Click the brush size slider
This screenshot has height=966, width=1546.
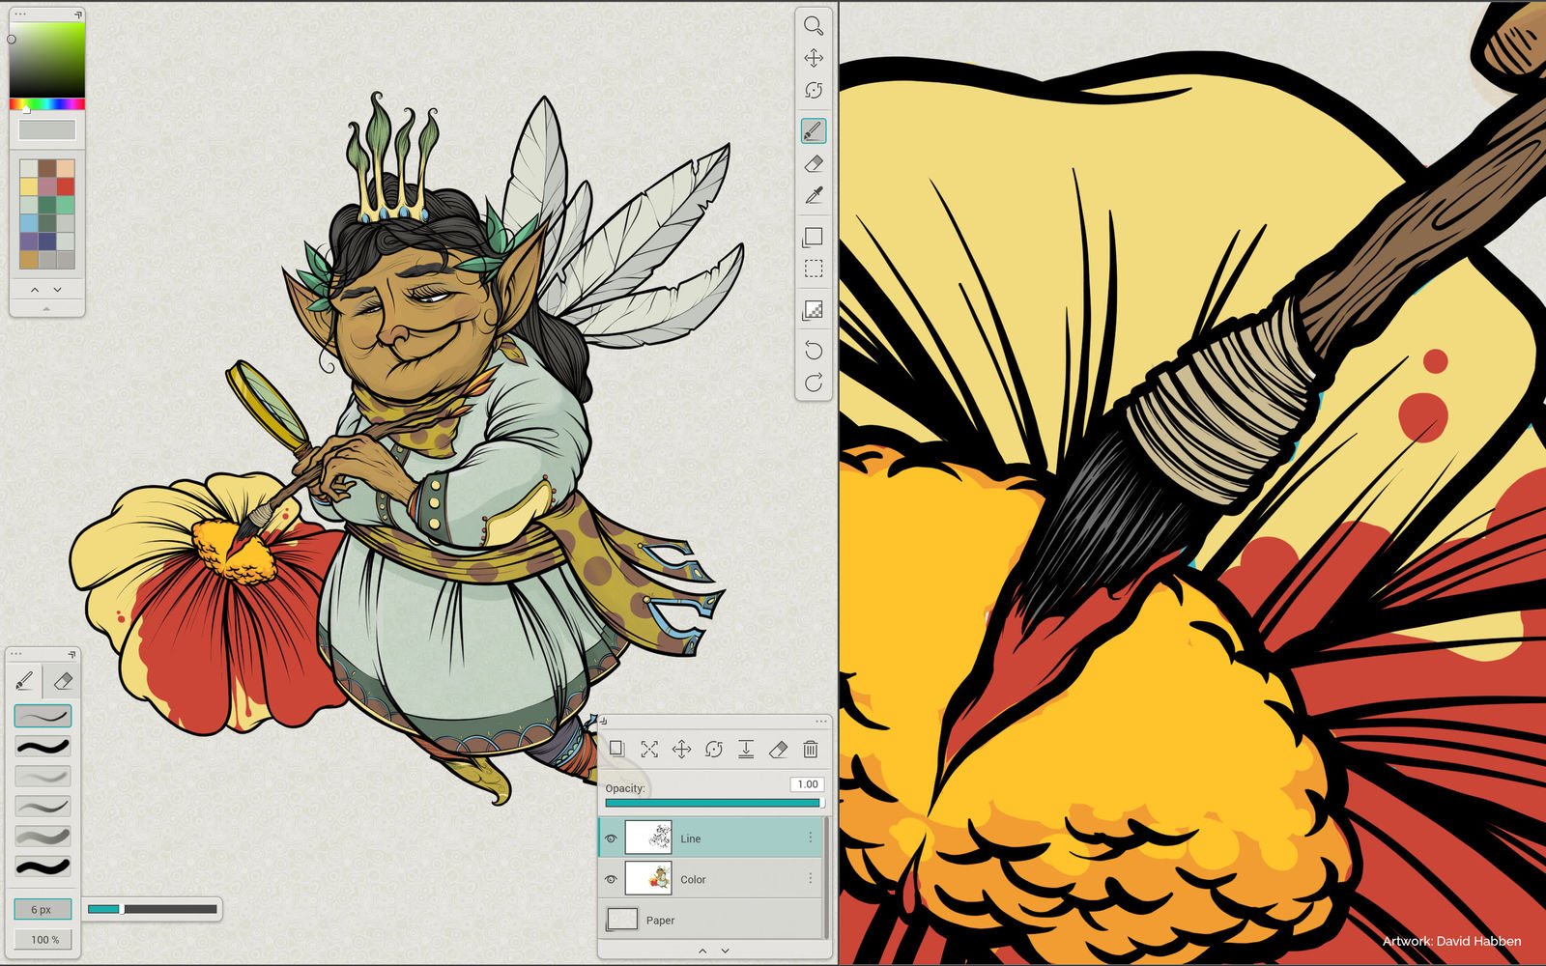point(152,909)
